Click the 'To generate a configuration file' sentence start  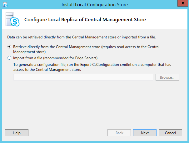click(40, 65)
